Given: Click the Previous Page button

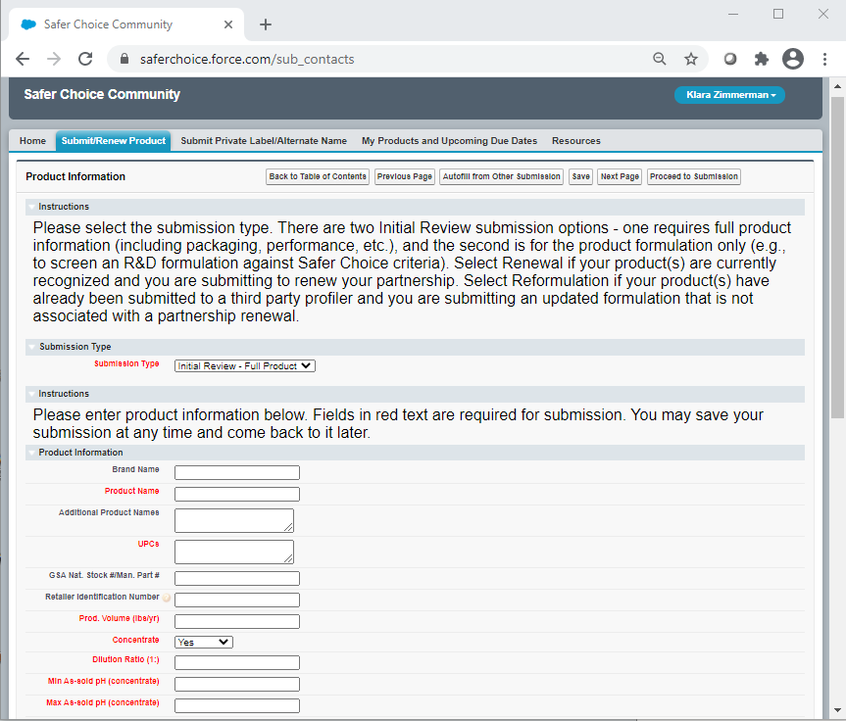Looking at the screenshot, I should pyautogui.click(x=405, y=177).
